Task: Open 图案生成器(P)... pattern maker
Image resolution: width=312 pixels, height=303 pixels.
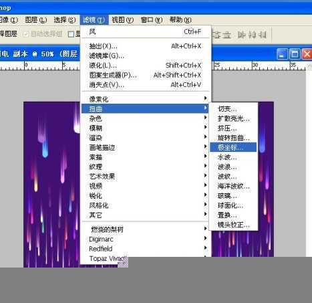Action: [x=145, y=75]
